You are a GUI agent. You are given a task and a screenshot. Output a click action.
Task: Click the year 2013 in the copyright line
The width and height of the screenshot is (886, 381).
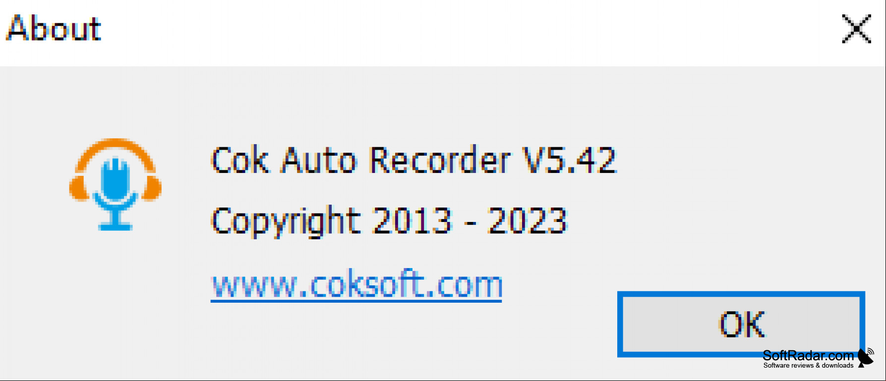413,220
